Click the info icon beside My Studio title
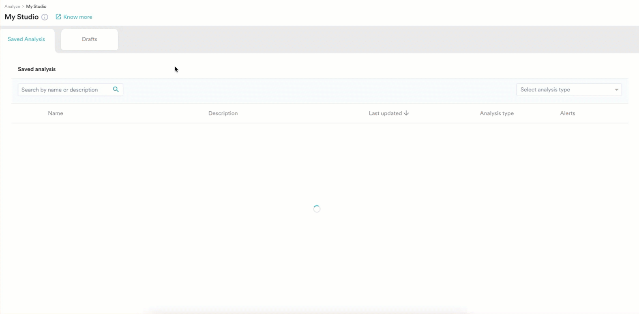The height and width of the screenshot is (314, 639). (45, 17)
